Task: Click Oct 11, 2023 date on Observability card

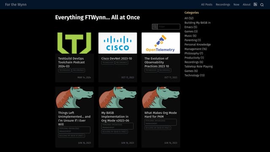Action: (170, 77)
